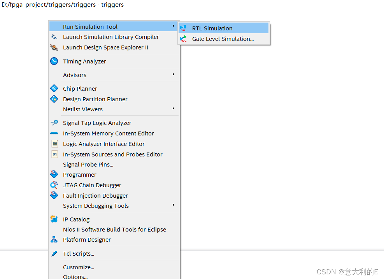Open the Netlist Viewers entry
The image size is (384, 279).
(114, 109)
